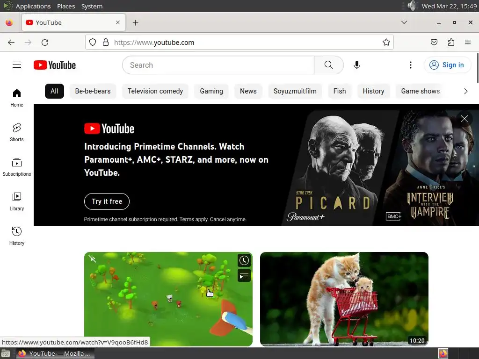This screenshot has width=479, height=359.
Task: Open the Applications menu
Action: coord(33,6)
